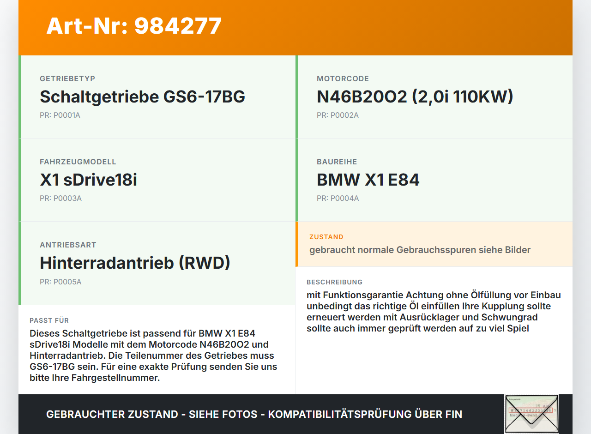
Task: Click the vehicle document envelope thumbnail
Action: click(x=531, y=414)
